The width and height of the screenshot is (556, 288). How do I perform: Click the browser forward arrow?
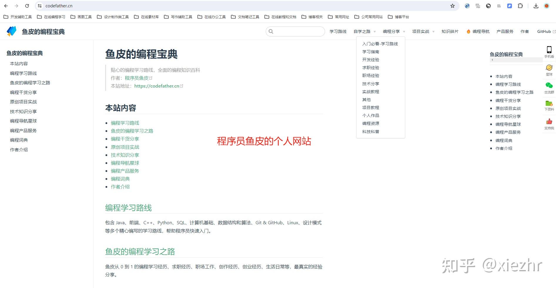click(16, 6)
